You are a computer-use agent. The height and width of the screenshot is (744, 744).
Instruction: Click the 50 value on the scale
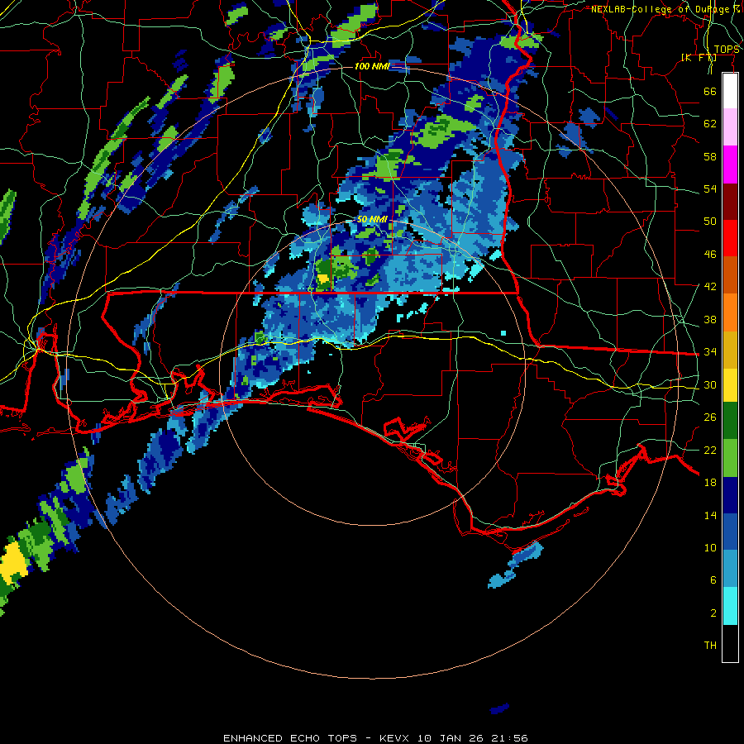point(710,222)
